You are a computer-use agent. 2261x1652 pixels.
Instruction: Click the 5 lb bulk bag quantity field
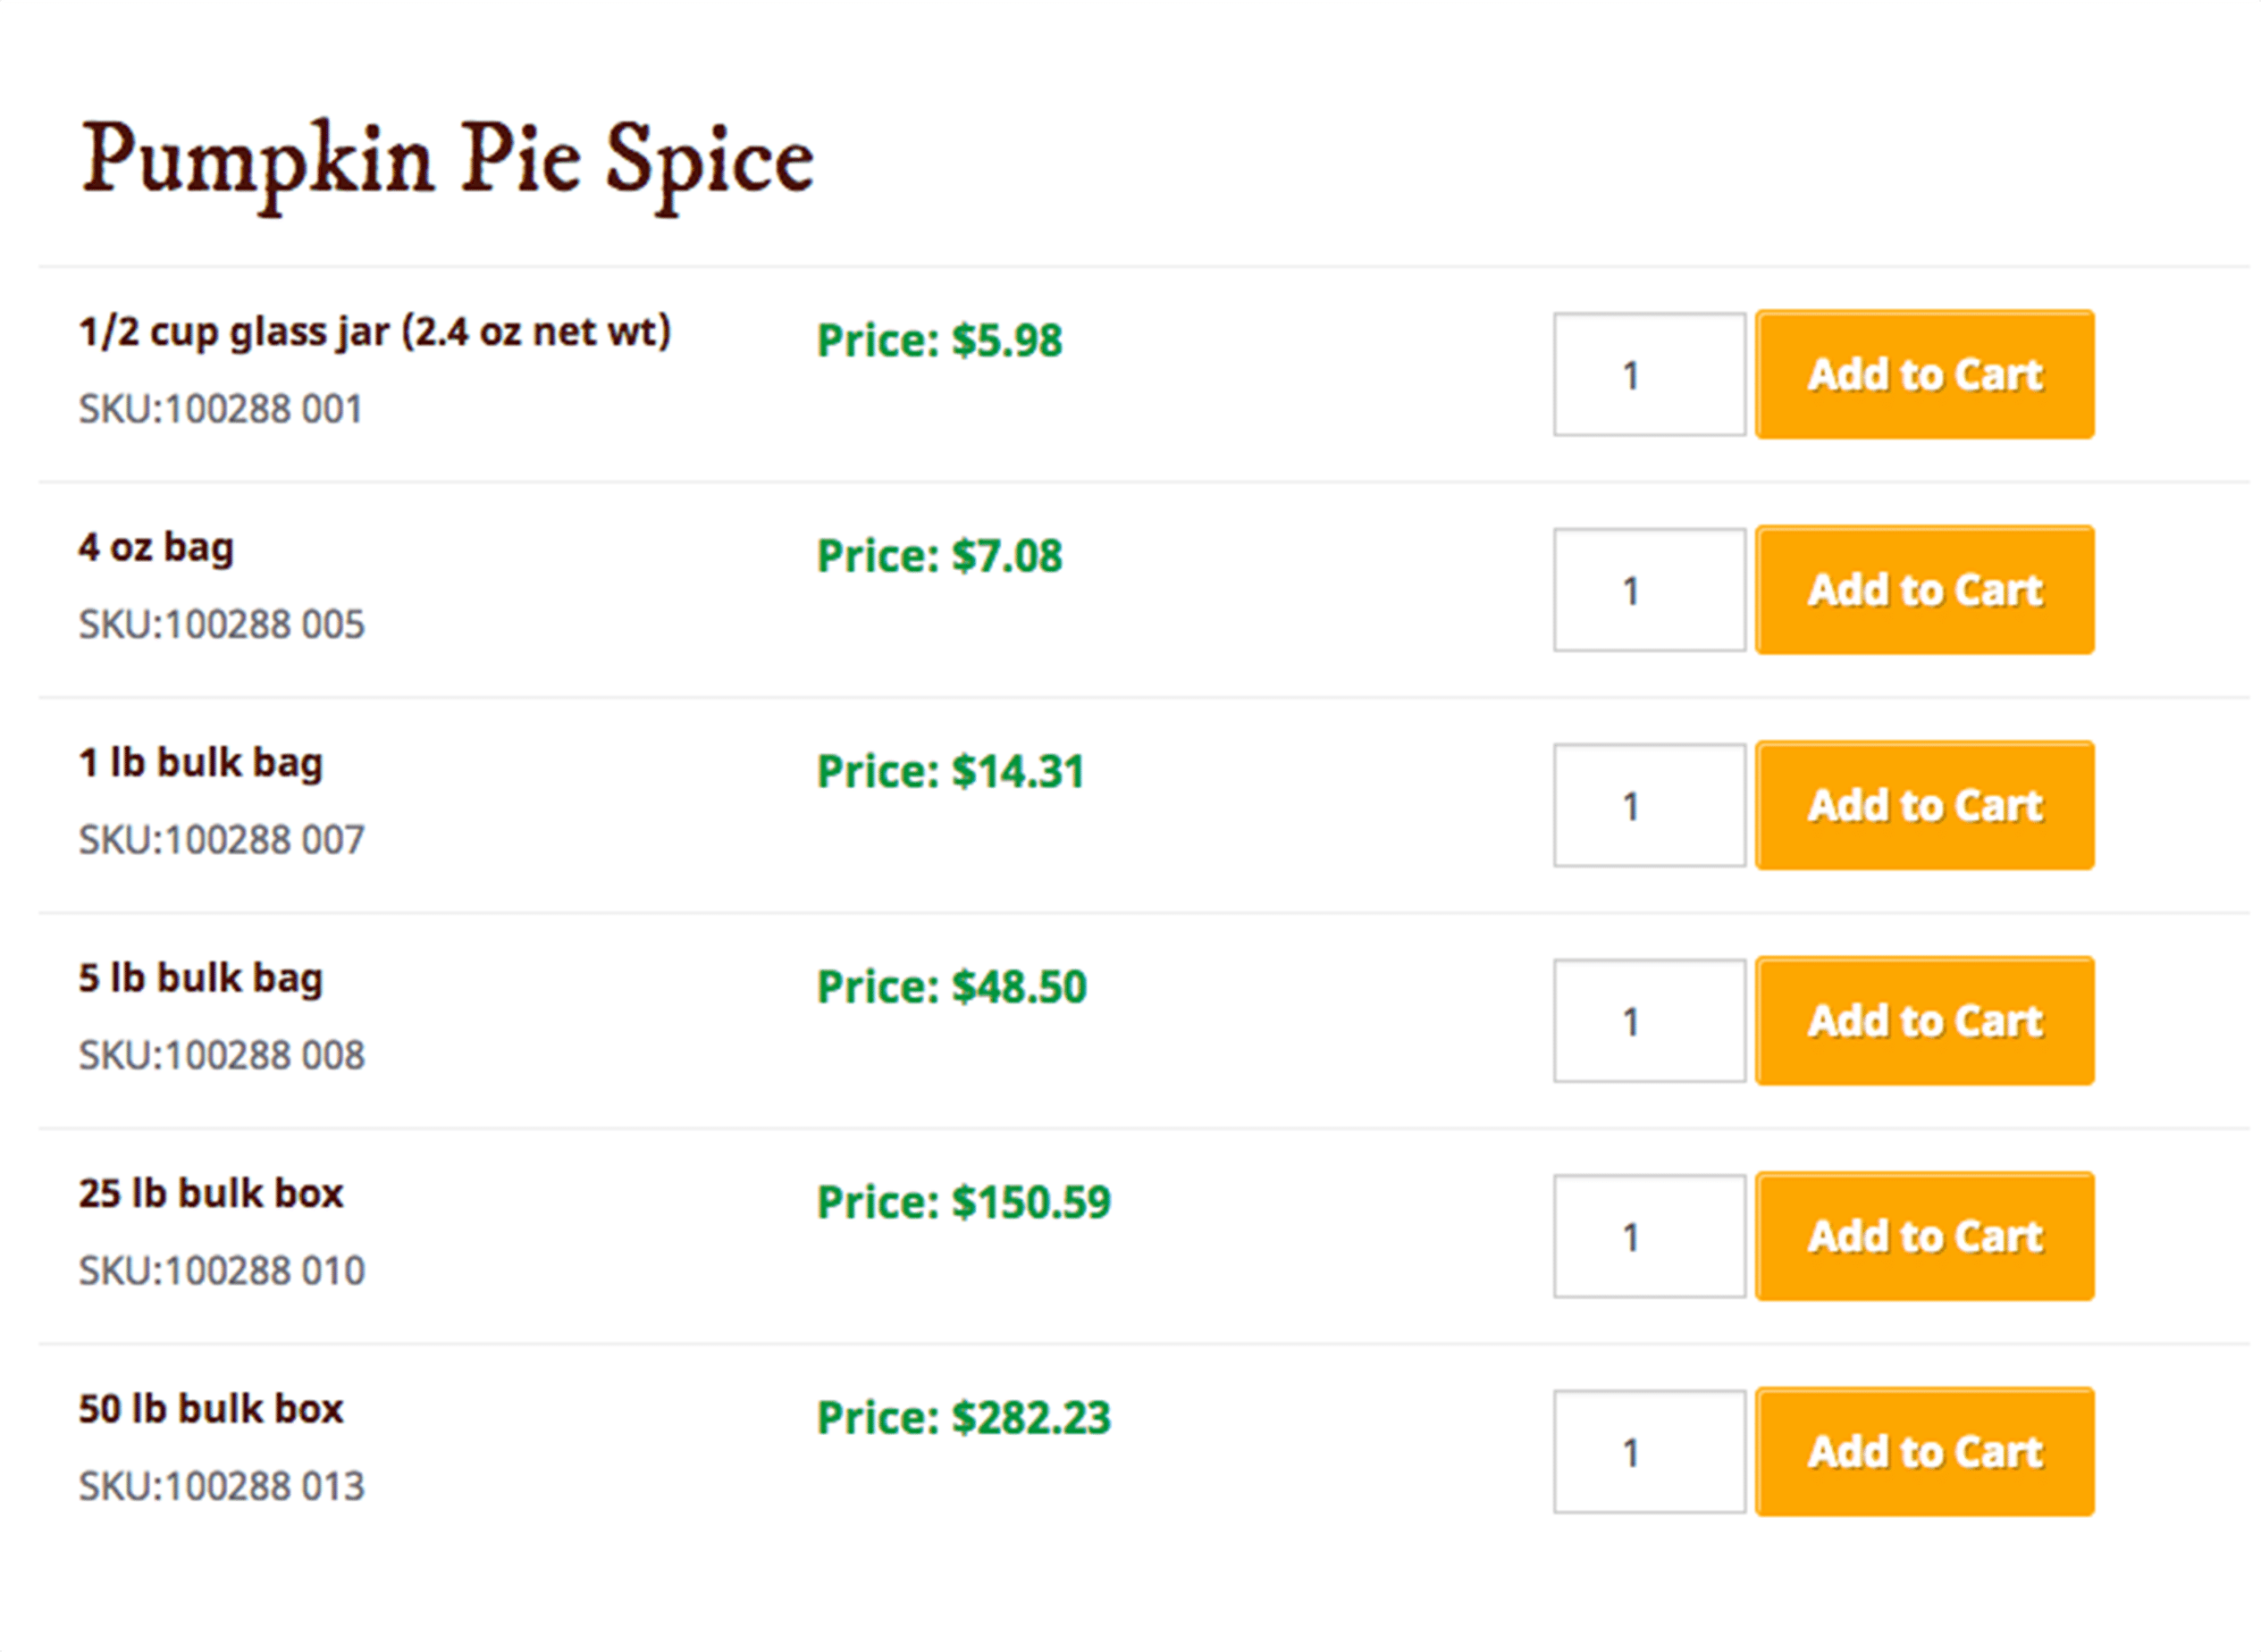pyautogui.click(x=1648, y=1021)
